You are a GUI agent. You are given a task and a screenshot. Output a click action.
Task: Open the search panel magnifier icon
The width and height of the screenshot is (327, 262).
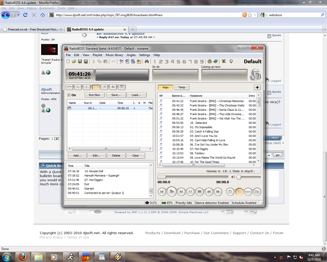pyautogui.click(x=78, y=87)
